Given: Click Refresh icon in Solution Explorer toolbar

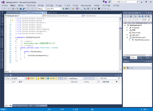Looking at the screenshot, I should click(143, 16).
